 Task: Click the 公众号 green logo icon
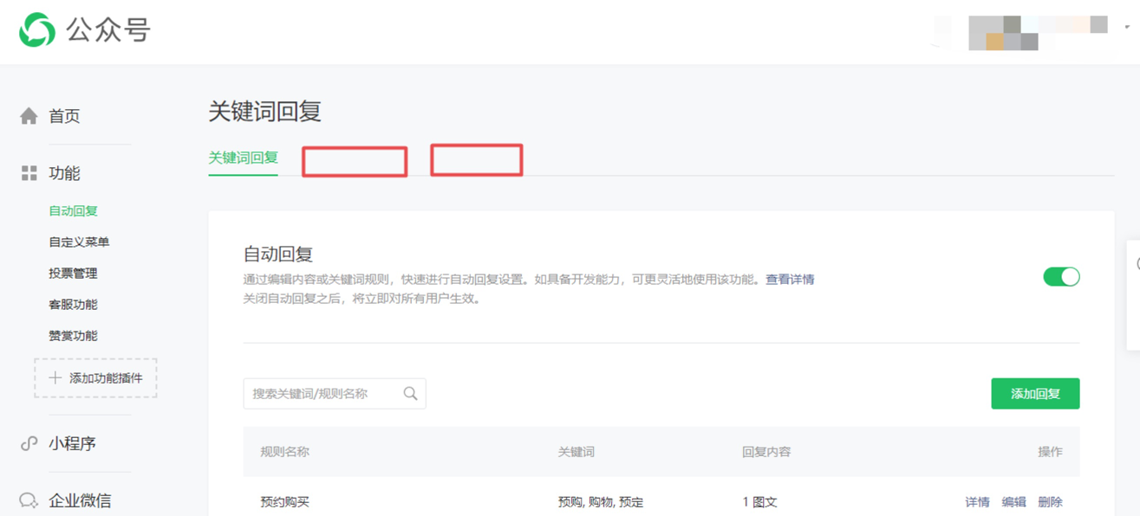point(37,30)
